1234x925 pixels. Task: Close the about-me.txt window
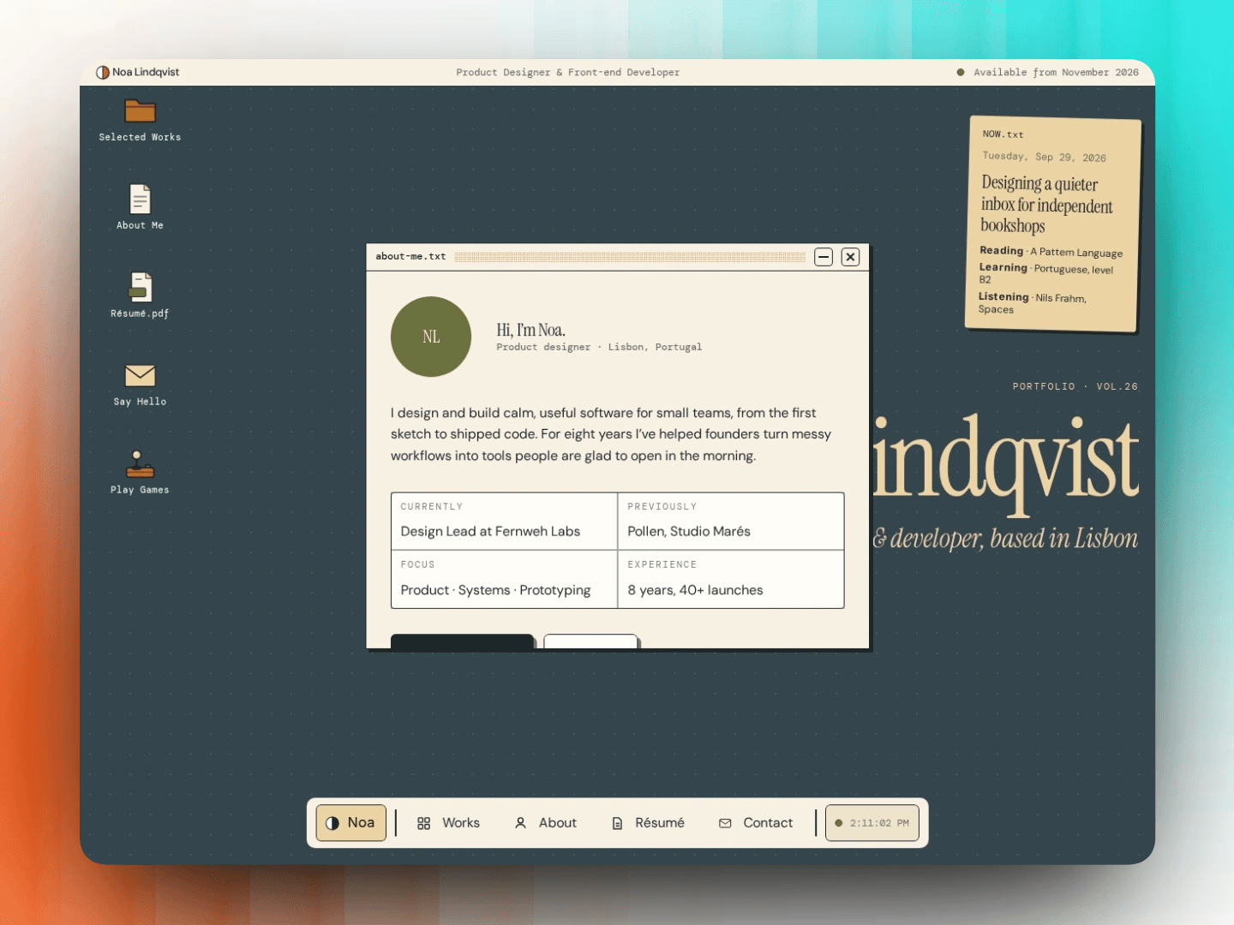[x=850, y=257]
